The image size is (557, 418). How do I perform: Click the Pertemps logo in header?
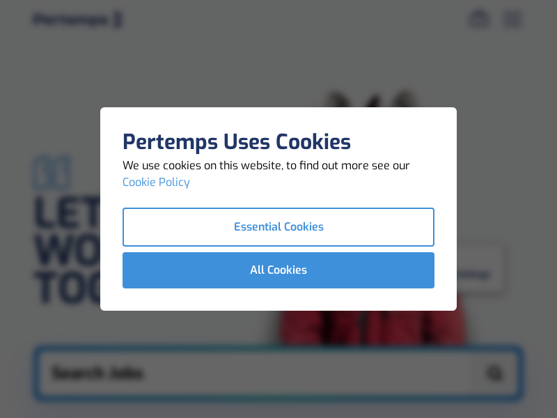coord(77,20)
